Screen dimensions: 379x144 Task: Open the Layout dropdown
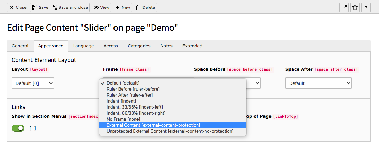point(33,83)
